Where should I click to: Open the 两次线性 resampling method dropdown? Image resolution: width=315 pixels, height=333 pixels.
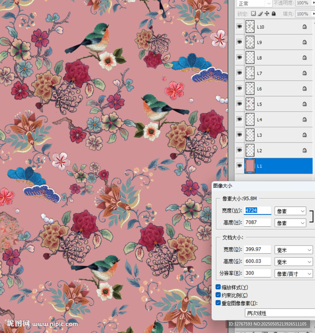click(x=280, y=313)
